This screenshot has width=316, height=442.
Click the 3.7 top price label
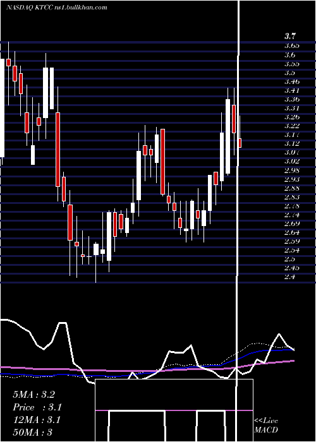tap(289, 37)
